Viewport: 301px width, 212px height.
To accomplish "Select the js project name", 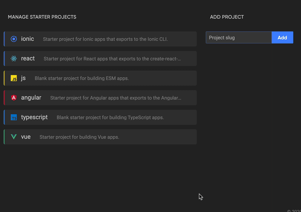I will point(23,78).
